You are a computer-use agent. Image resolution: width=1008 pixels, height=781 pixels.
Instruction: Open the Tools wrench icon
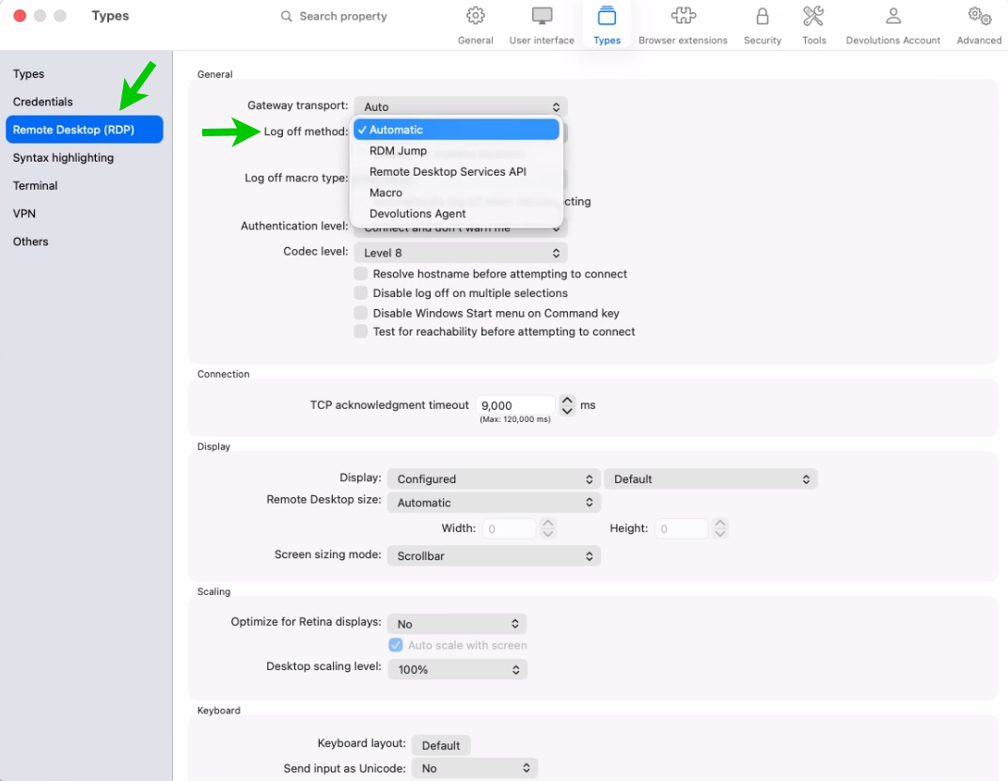coord(814,17)
